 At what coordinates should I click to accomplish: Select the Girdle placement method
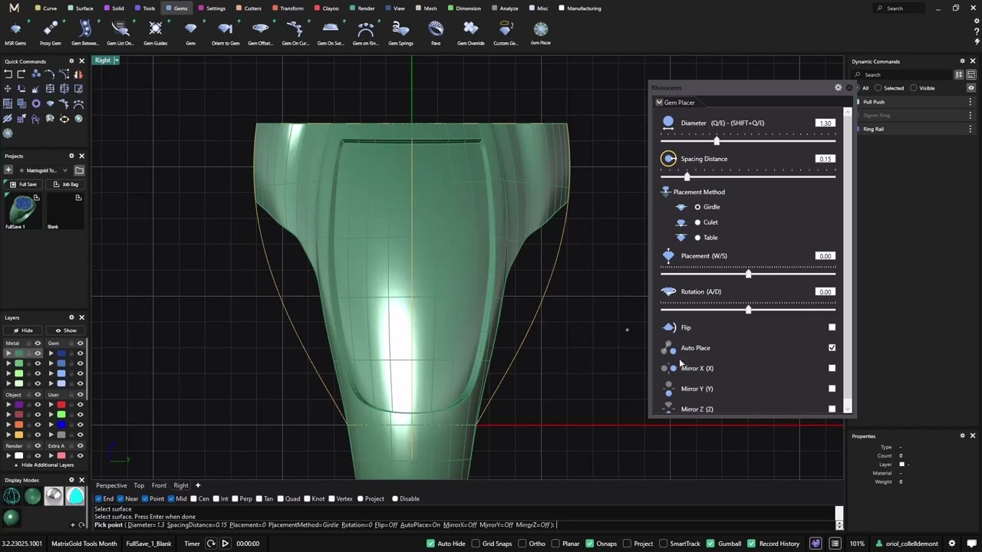(x=697, y=207)
